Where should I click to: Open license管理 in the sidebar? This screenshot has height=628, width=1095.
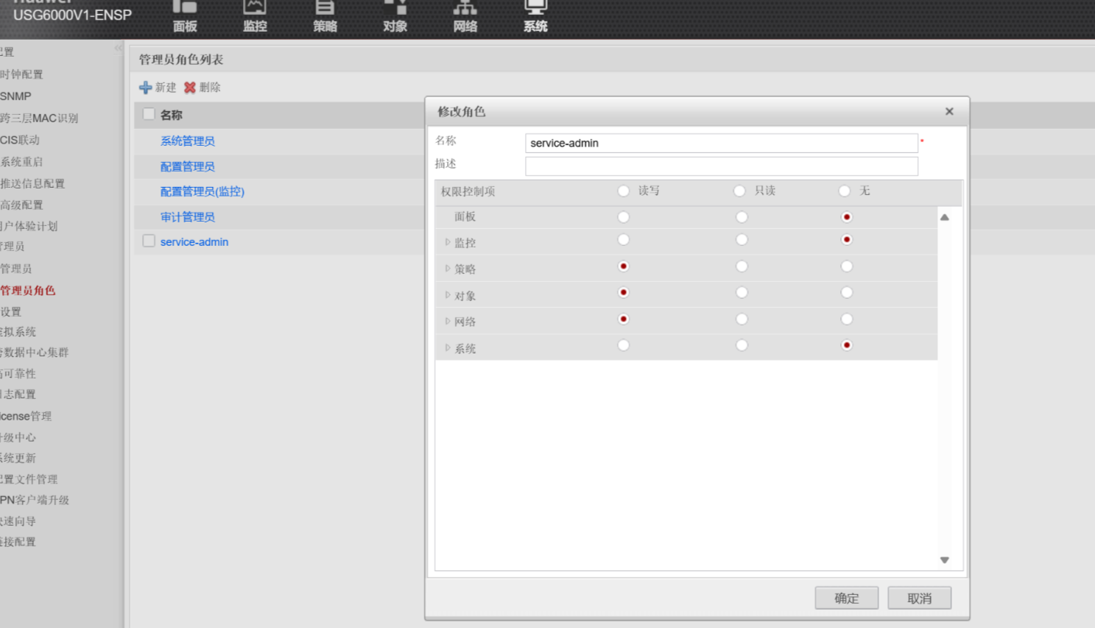pos(26,416)
